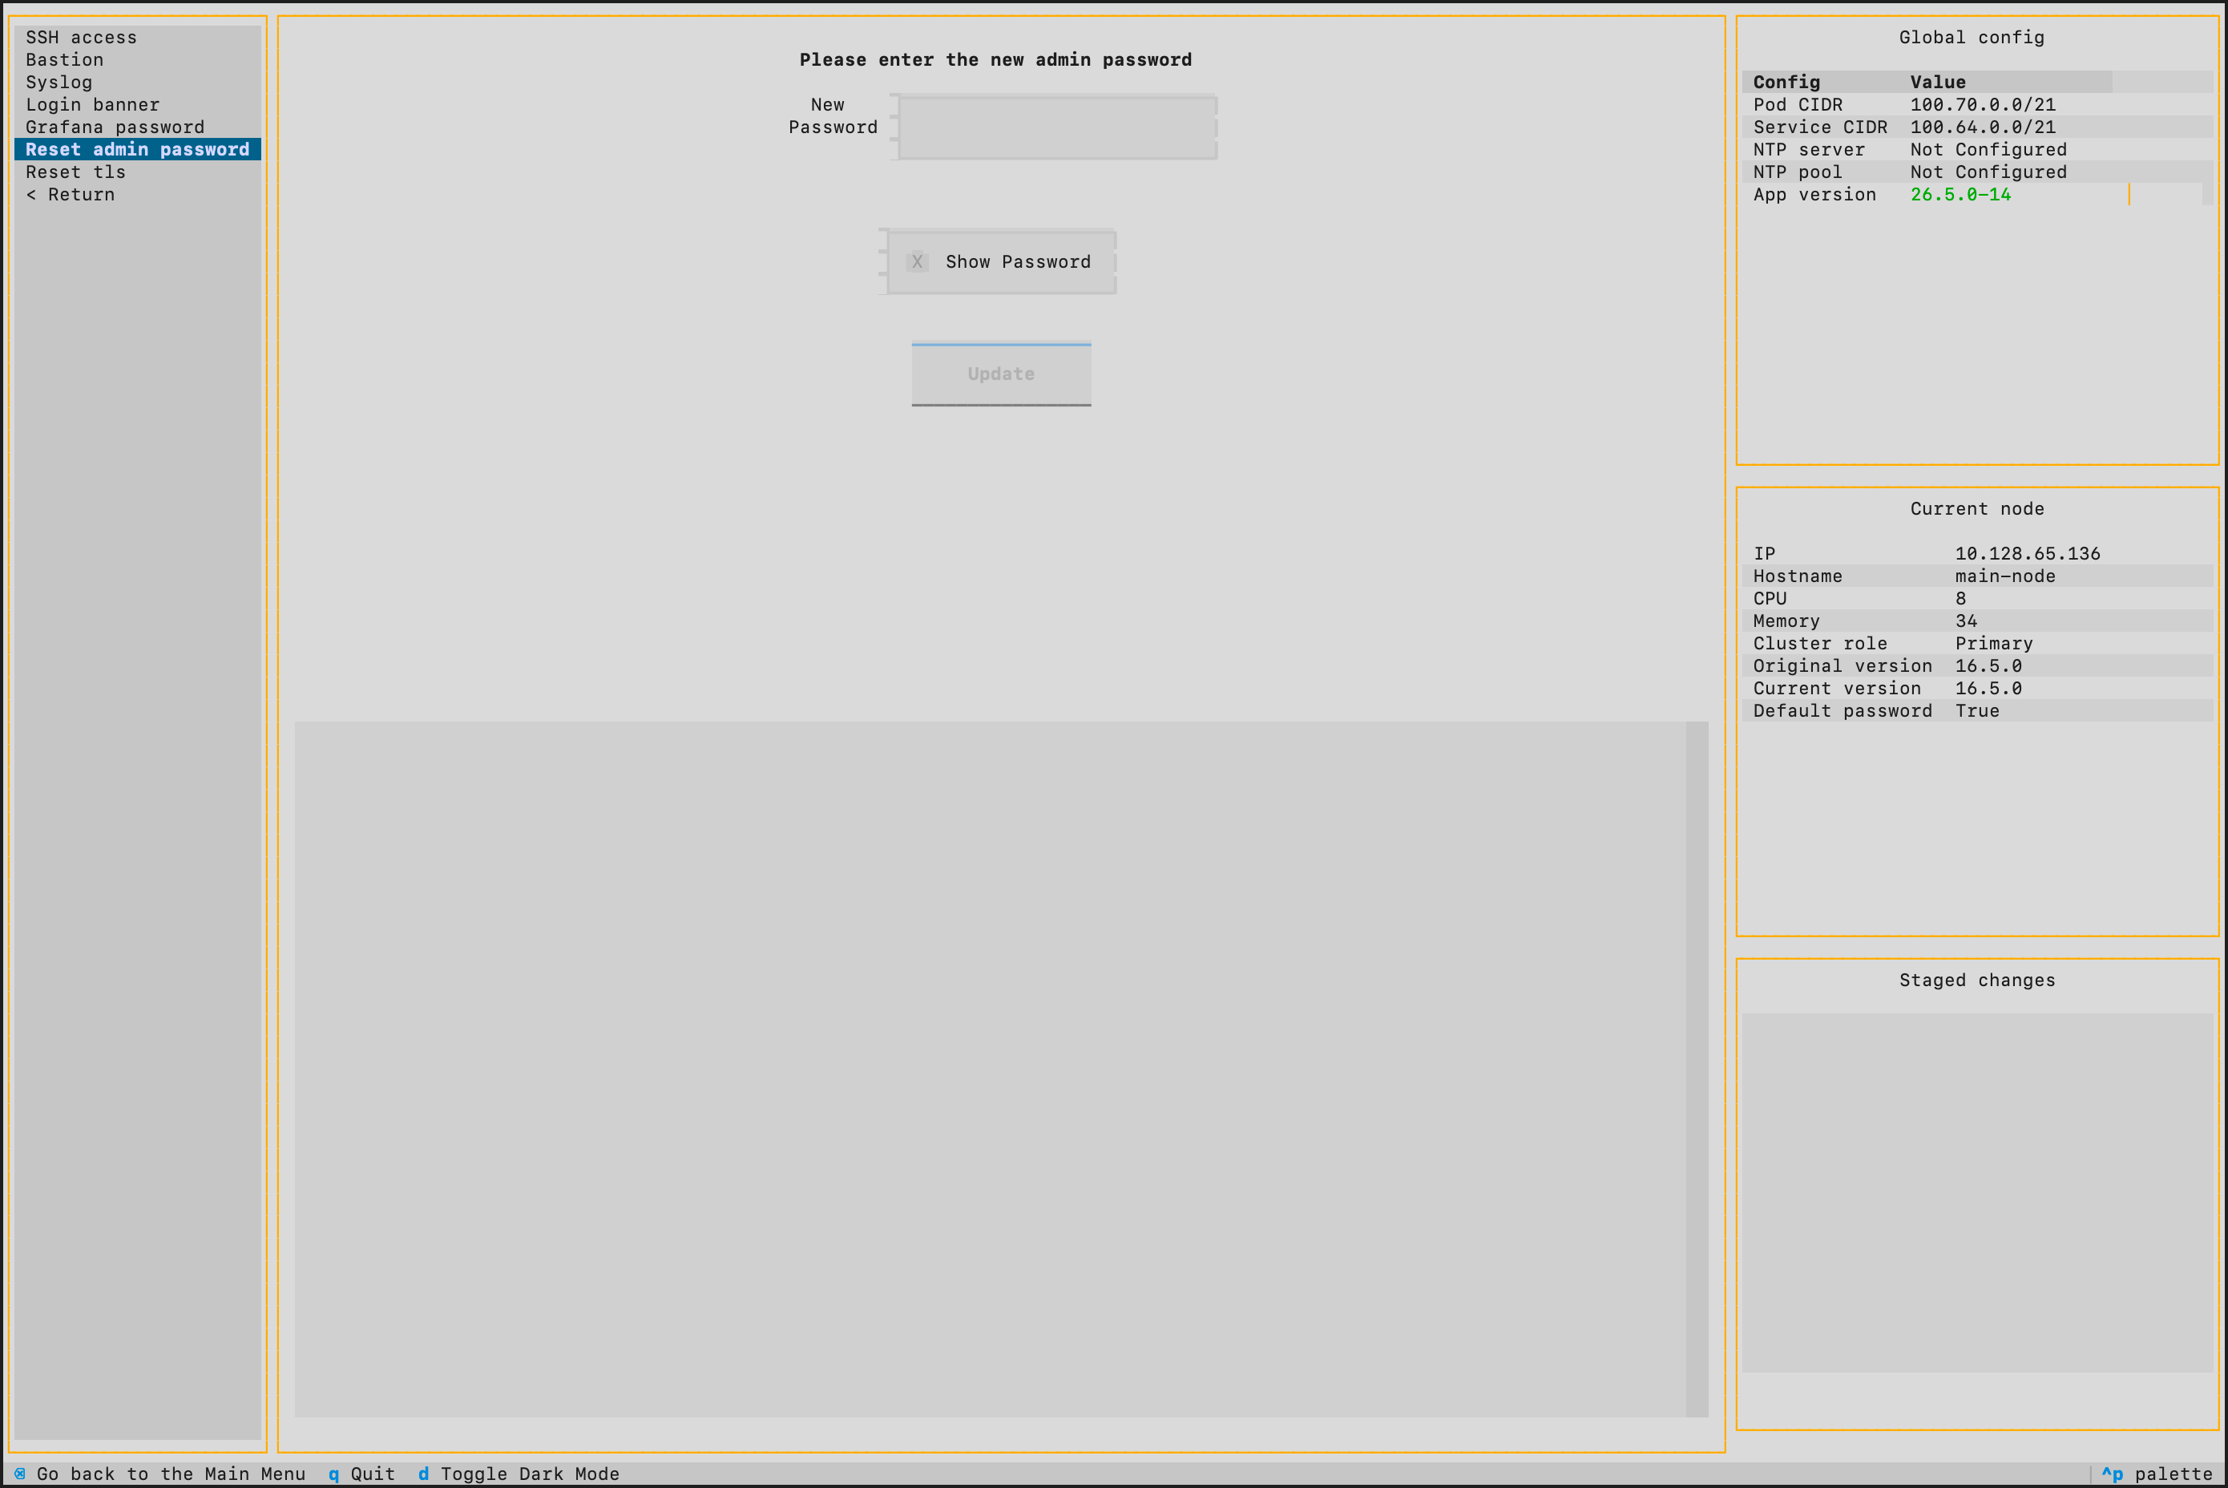Click 'Please enter the new admin password' heading

pyautogui.click(x=995, y=60)
